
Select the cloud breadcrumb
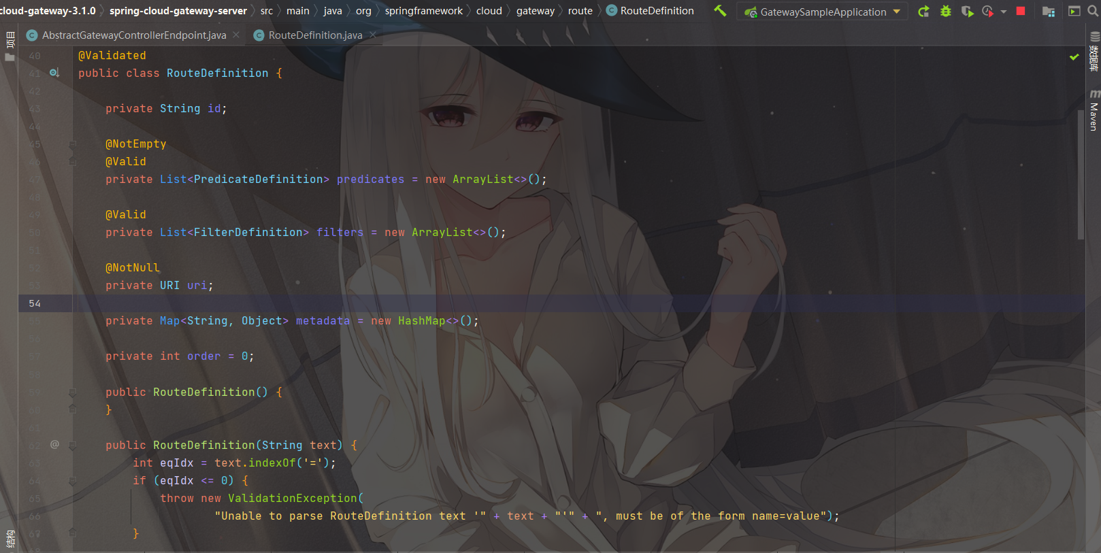(489, 11)
